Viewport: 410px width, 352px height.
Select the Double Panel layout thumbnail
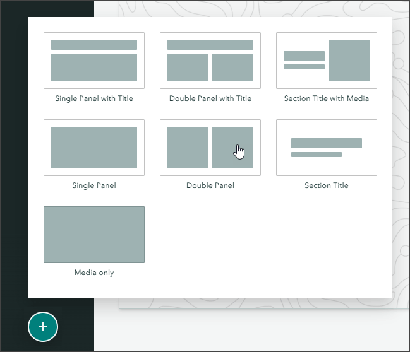[x=210, y=148]
